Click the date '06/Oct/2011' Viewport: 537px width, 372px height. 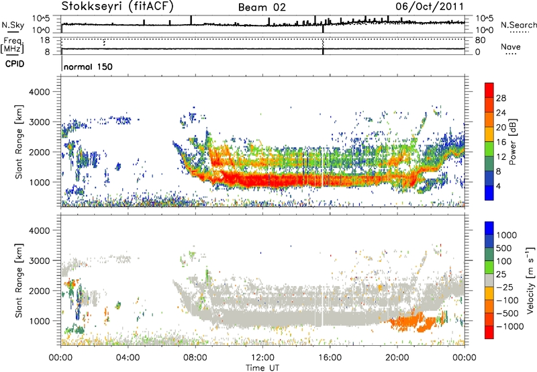430,6
